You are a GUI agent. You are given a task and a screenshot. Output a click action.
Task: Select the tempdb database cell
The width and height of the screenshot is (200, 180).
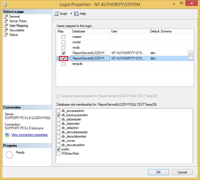(90, 64)
